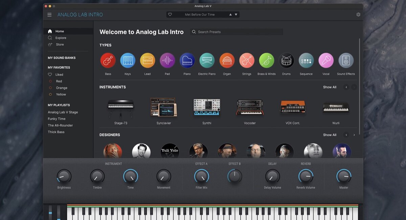The width and height of the screenshot is (406, 220).
Task: Choose Organ type icon
Action: 227,60
